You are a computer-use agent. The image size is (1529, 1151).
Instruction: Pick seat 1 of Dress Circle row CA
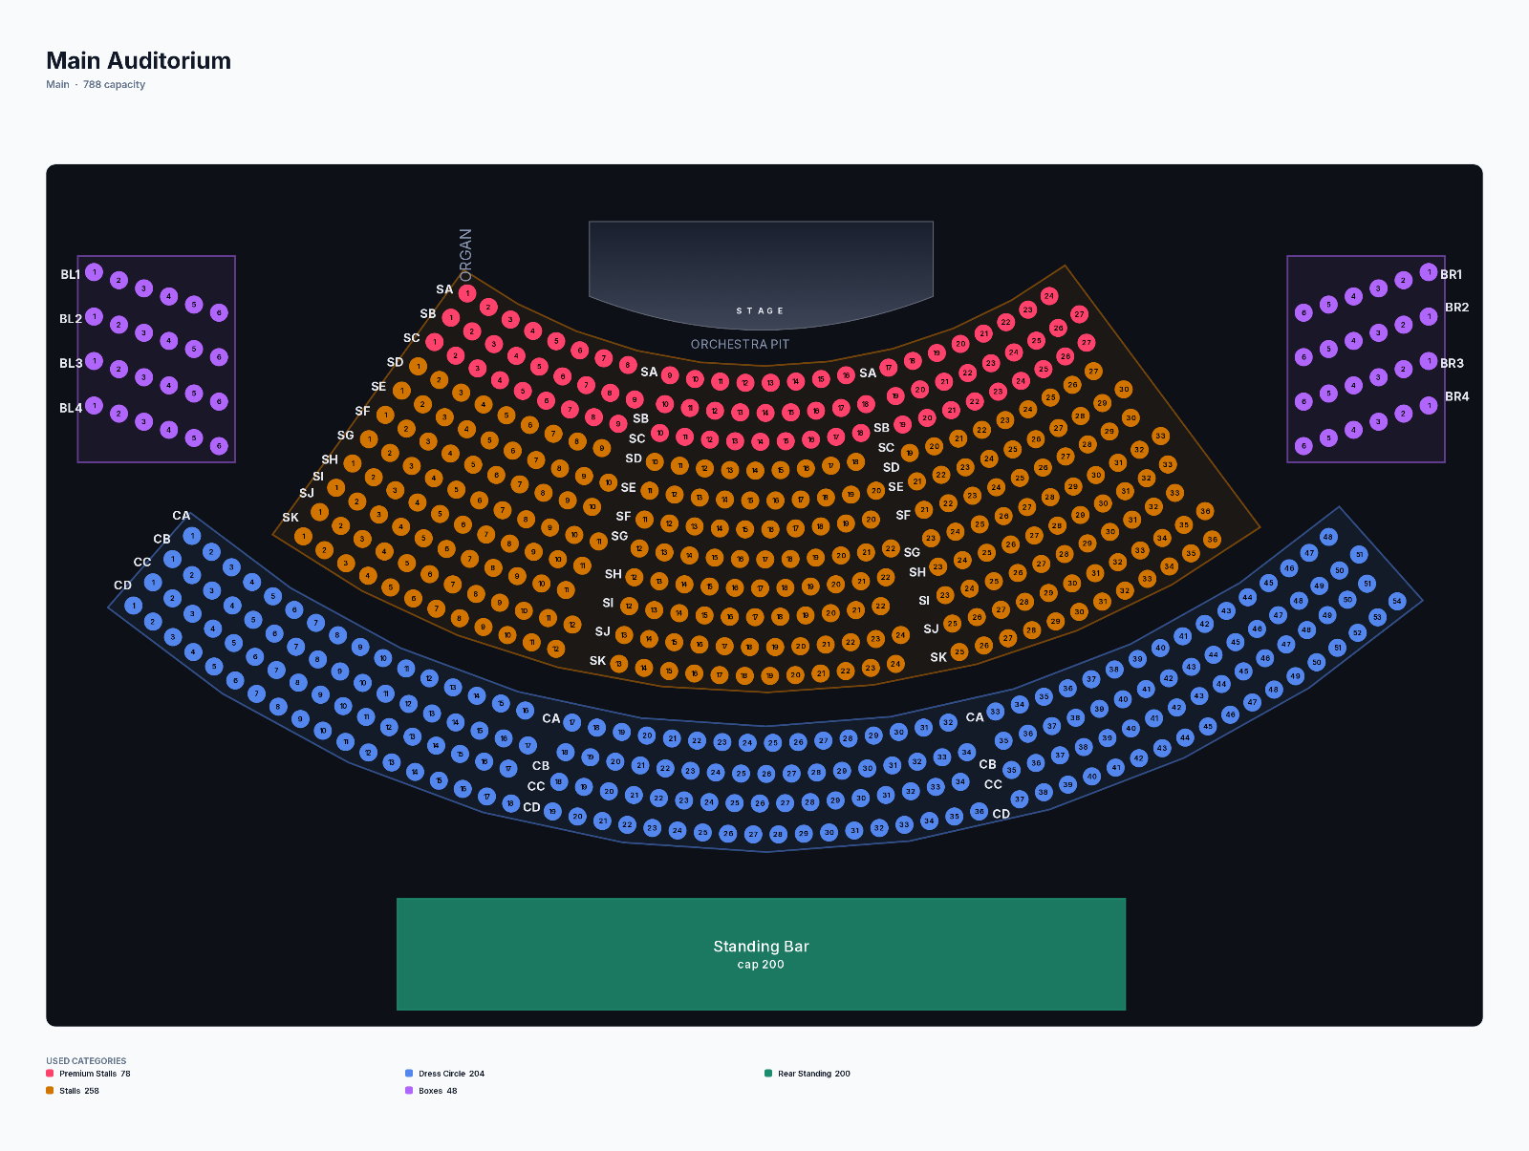tap(192, 536)
